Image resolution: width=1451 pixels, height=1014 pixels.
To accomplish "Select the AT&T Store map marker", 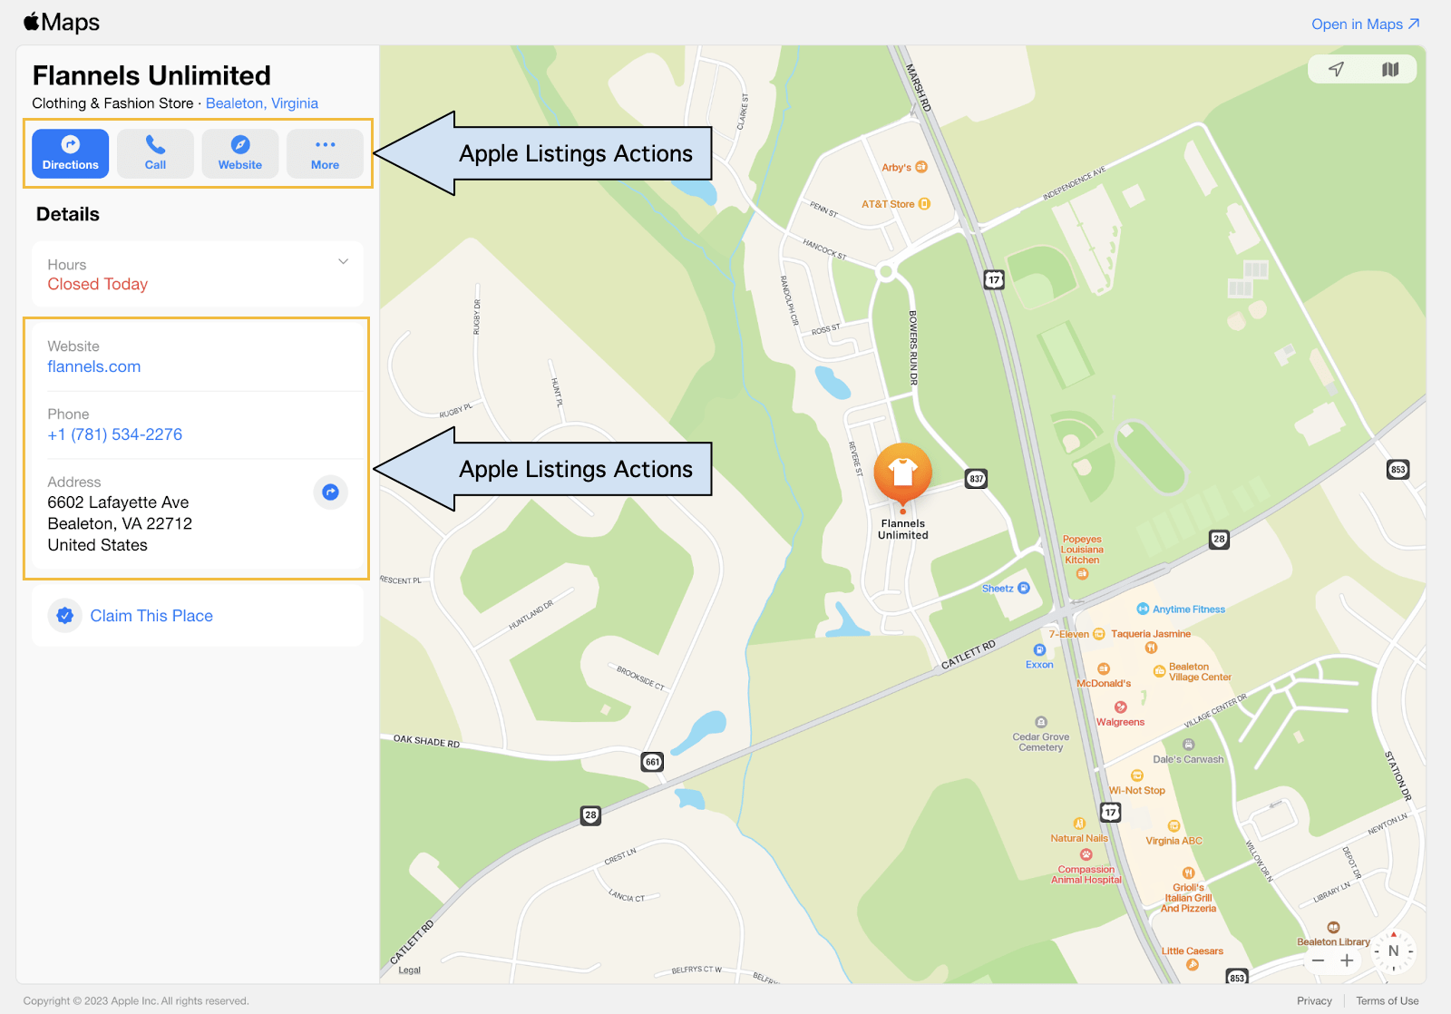I will coord(924,204).
